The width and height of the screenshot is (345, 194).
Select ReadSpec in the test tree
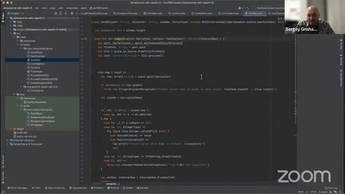coord(36,114)
